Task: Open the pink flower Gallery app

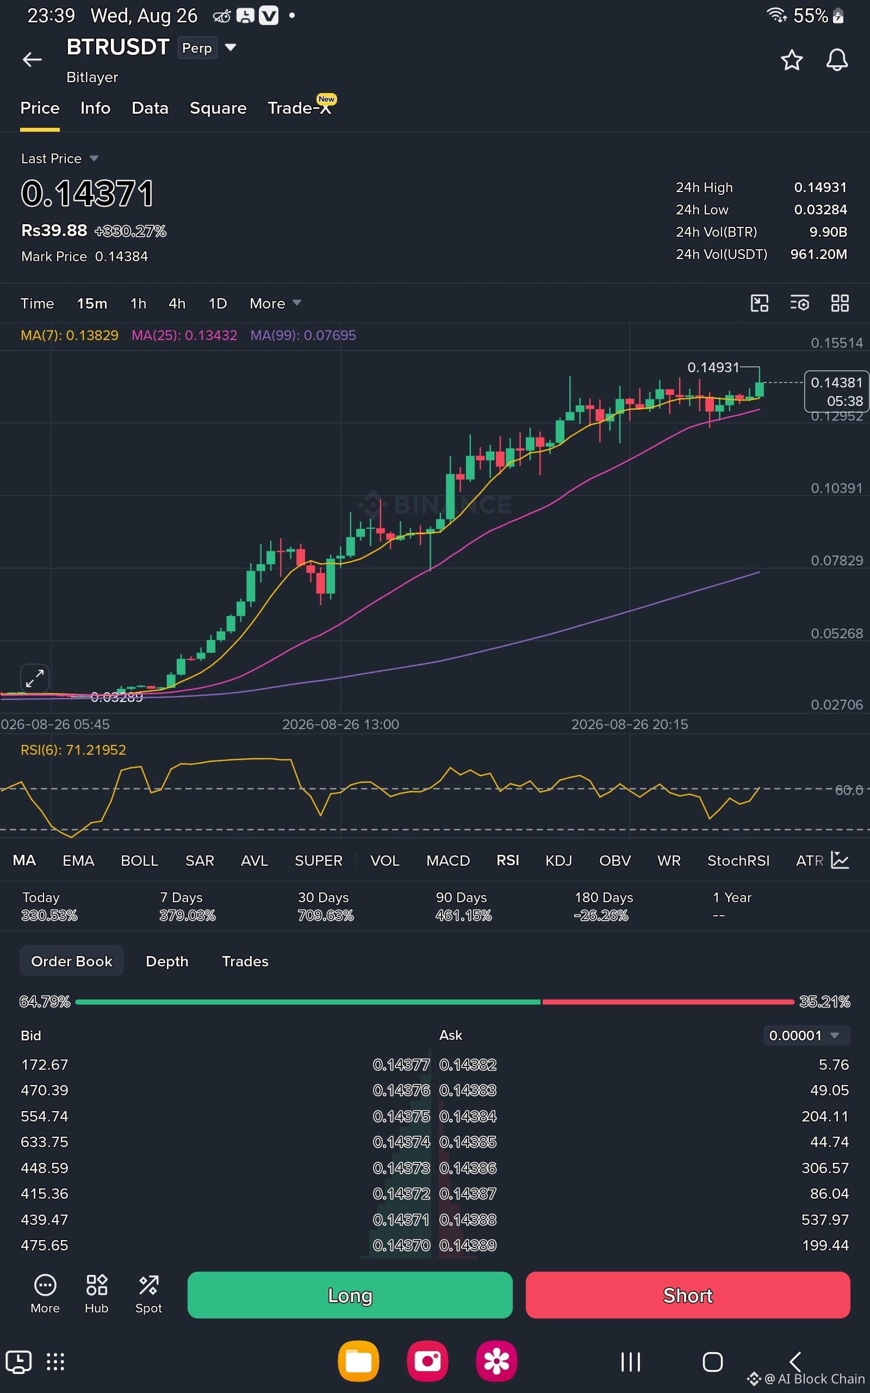Action: click(496, 1361)
